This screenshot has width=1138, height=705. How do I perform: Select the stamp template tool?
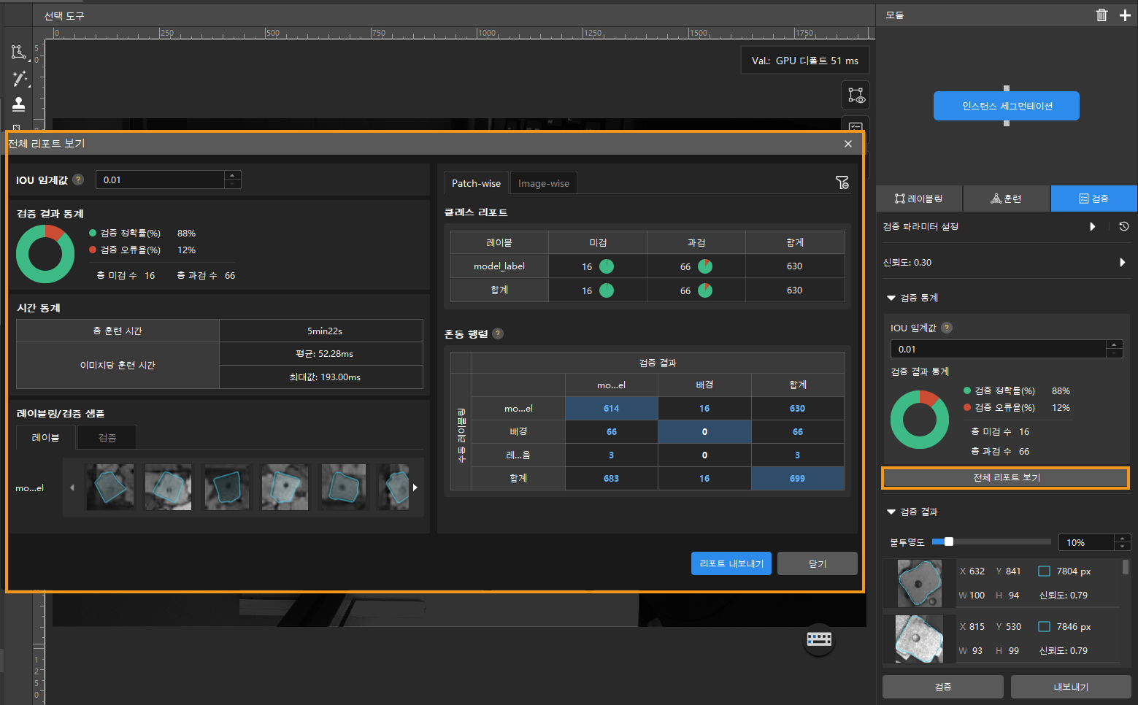pyautogui.click(x=19, y=104)
